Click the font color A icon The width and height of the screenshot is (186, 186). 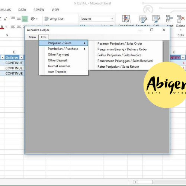coord(2,27)
